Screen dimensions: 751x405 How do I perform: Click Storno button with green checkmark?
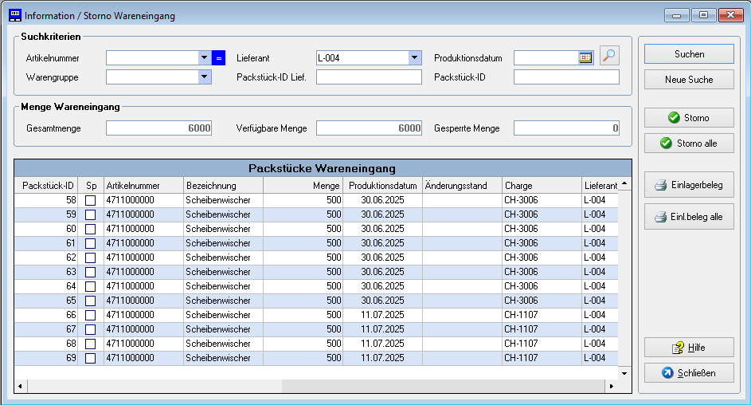pyautogui.click(x=689, y=118)
